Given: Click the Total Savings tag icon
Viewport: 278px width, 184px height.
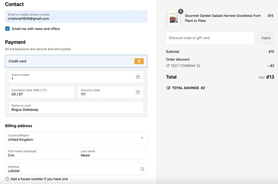Looking at the screenshot, I should [x=168, y=88].
